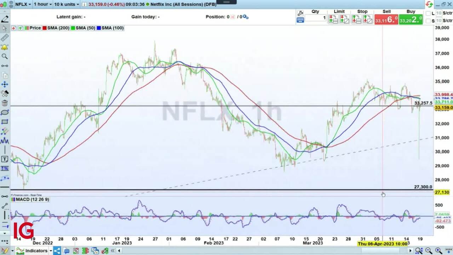The height and width of the screenshot is (255, 453).
Task: Click the red-green refresh arrows icon
Action: pos(429,4)
